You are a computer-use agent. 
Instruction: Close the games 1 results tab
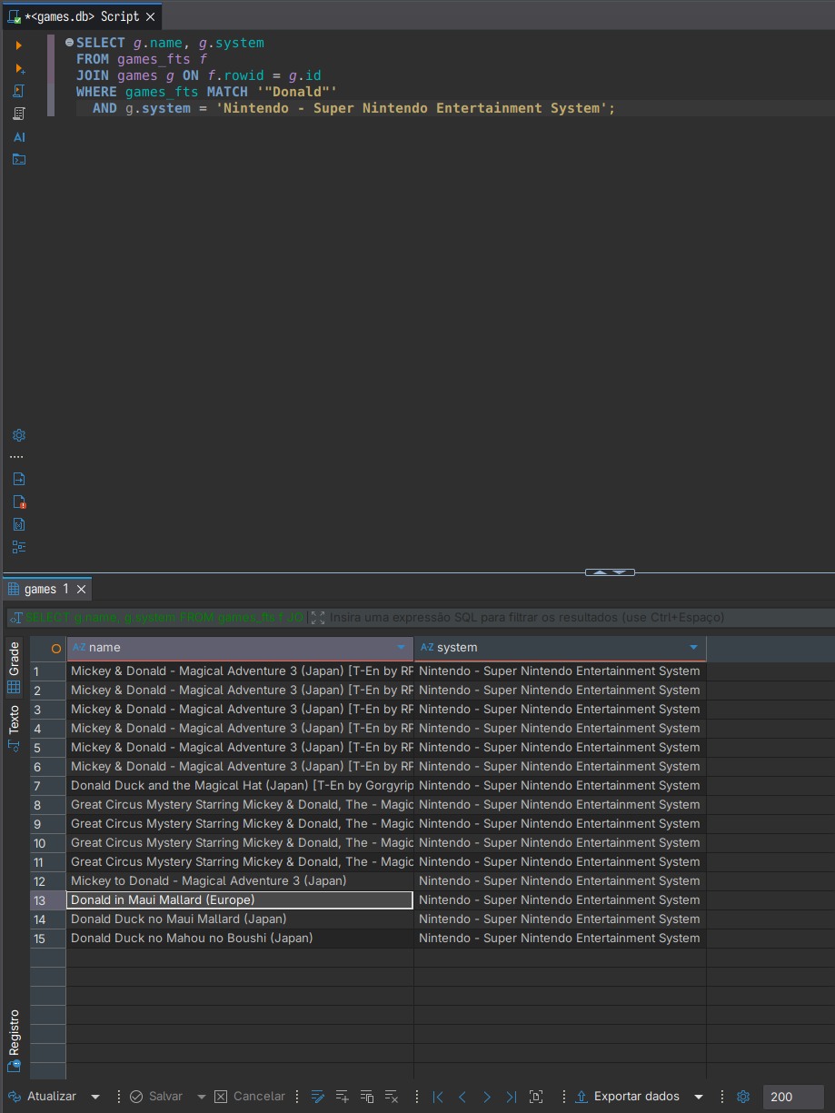point(81,590)
